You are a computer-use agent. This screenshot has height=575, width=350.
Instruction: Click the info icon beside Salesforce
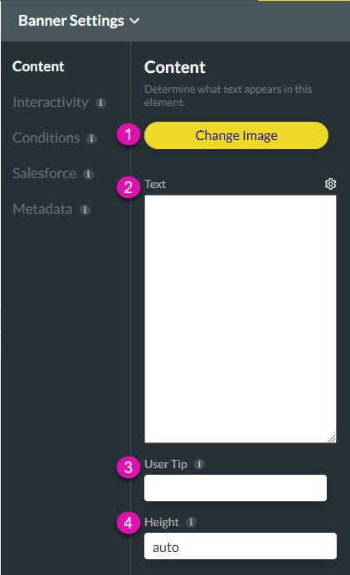click(88, 174)
